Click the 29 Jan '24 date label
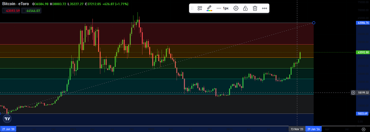 coord(313,129)
